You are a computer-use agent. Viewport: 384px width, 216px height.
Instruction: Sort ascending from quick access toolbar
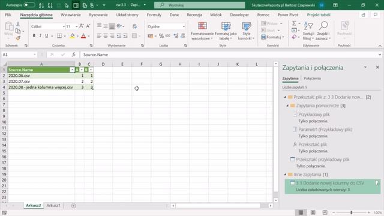click(x=41, y=5)
